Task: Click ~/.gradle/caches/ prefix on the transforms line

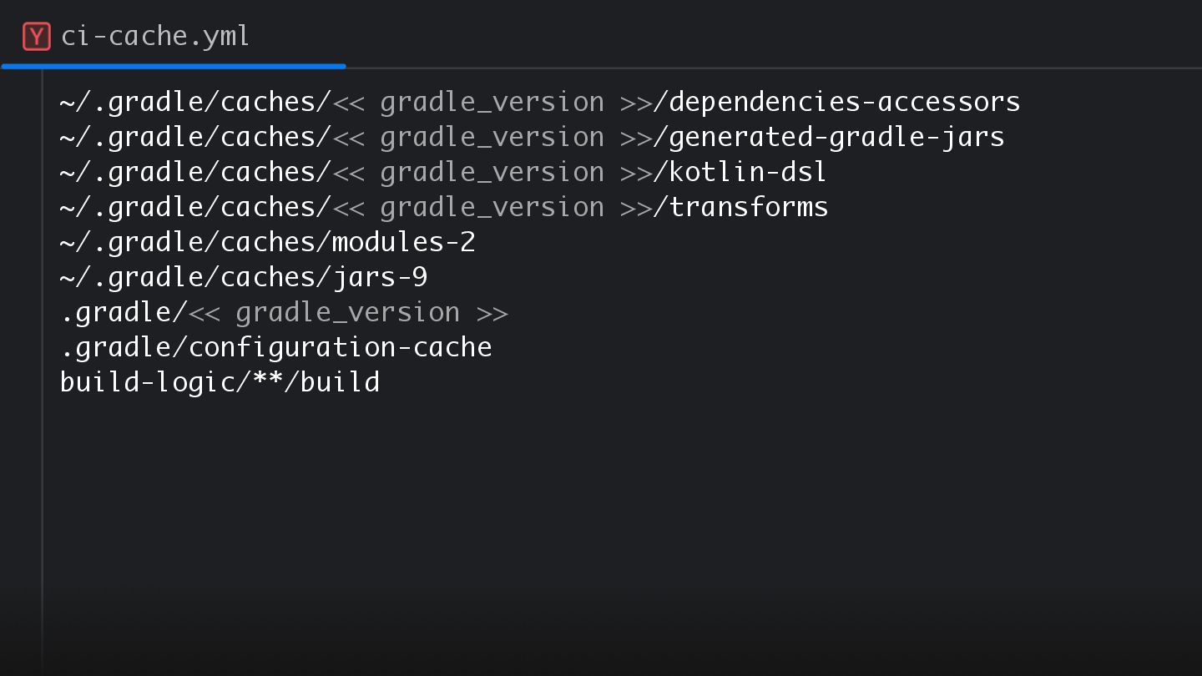Action: point(195,207)
